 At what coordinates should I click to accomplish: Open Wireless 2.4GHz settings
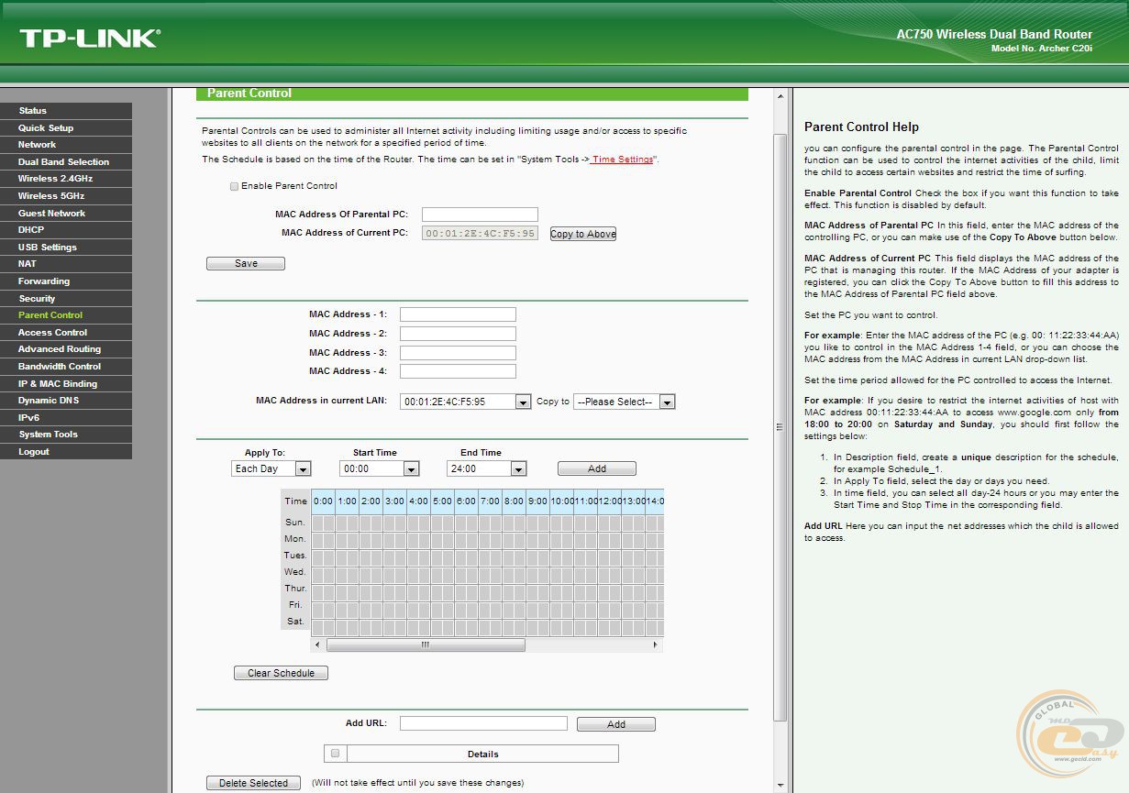pos(66,179)
